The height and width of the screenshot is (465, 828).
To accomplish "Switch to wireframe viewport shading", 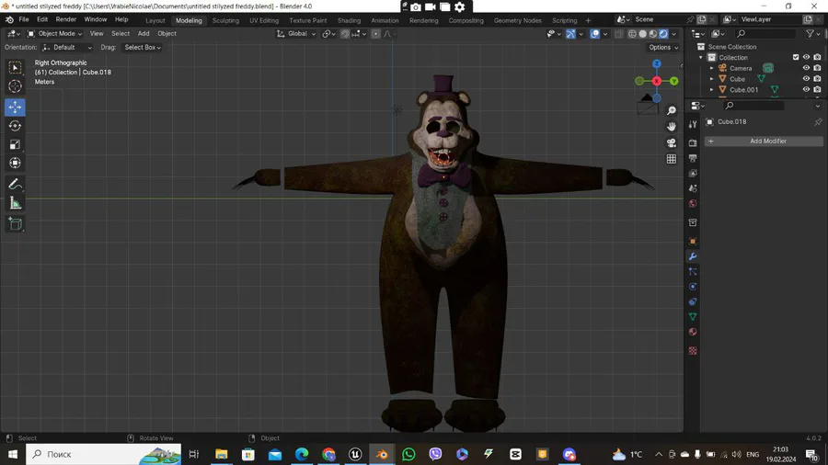I will (632, 34).
